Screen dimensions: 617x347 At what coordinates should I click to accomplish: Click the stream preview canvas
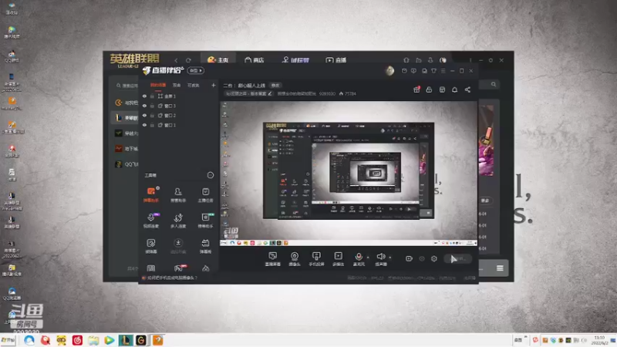[x=349, y=173]
